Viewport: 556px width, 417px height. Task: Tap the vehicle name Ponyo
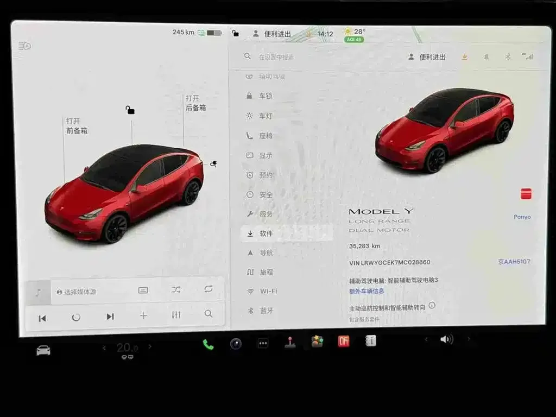pyautogui.click(x=522, y=217)
